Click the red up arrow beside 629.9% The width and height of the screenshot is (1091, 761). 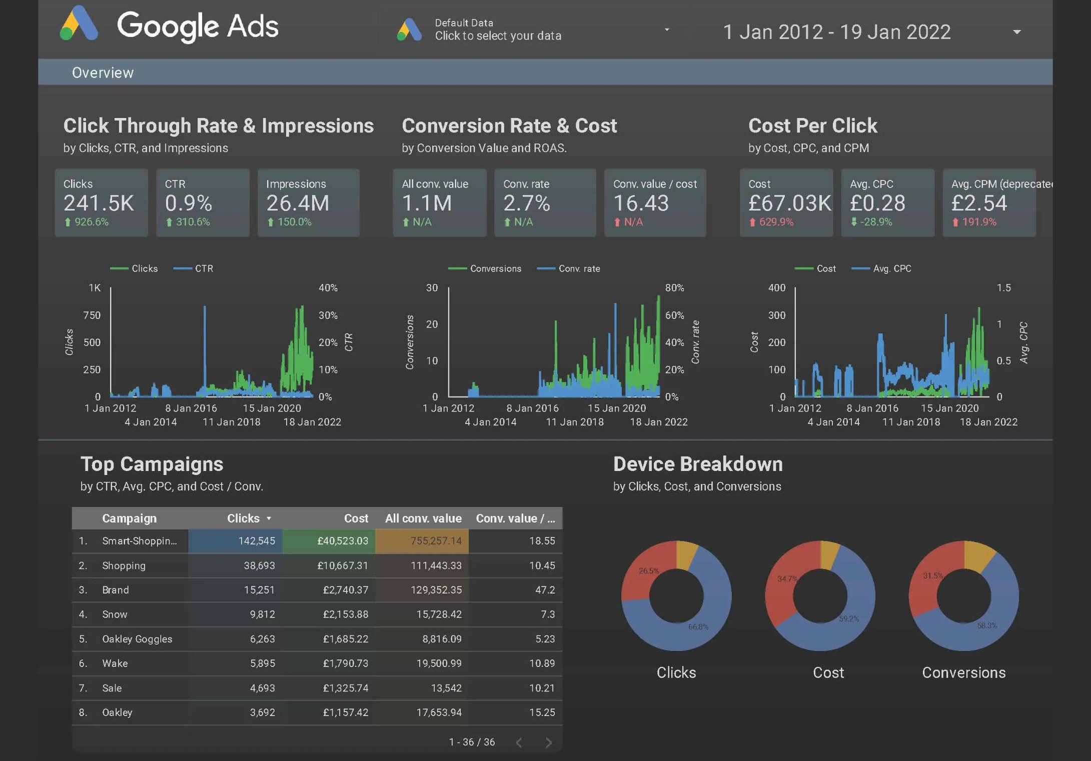(752, 222)
